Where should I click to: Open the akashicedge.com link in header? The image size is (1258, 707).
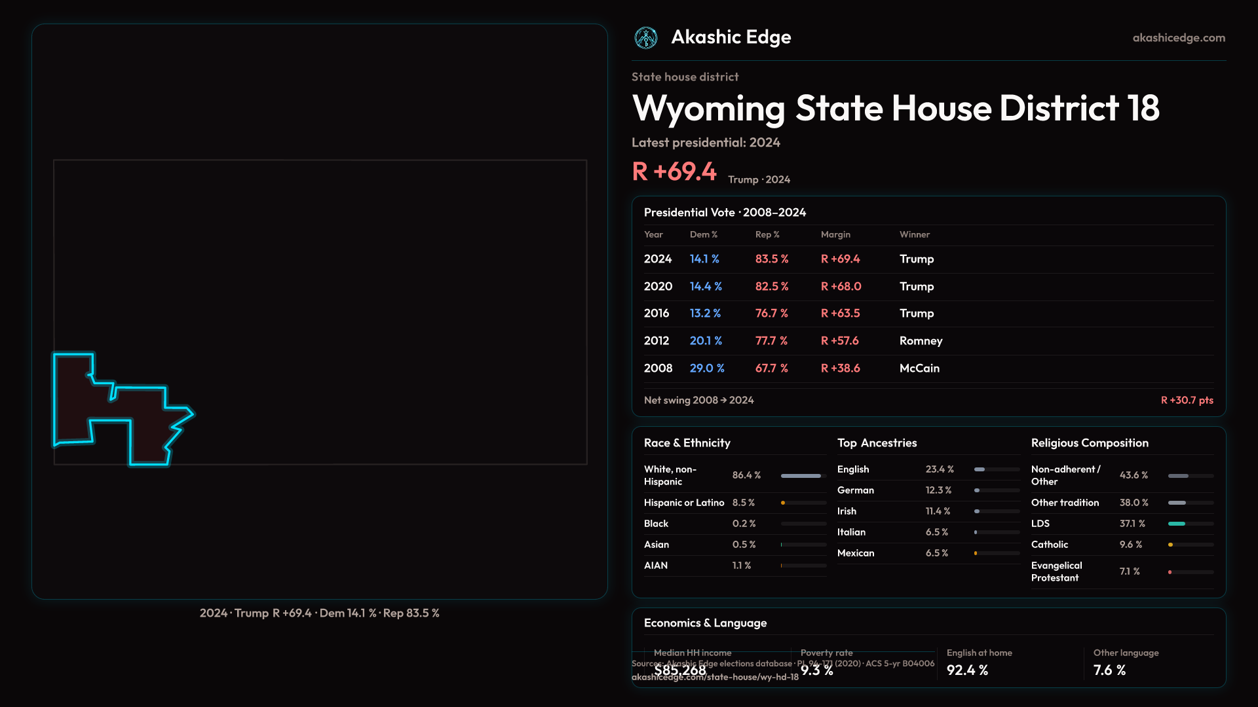(x=1178, y=38)
